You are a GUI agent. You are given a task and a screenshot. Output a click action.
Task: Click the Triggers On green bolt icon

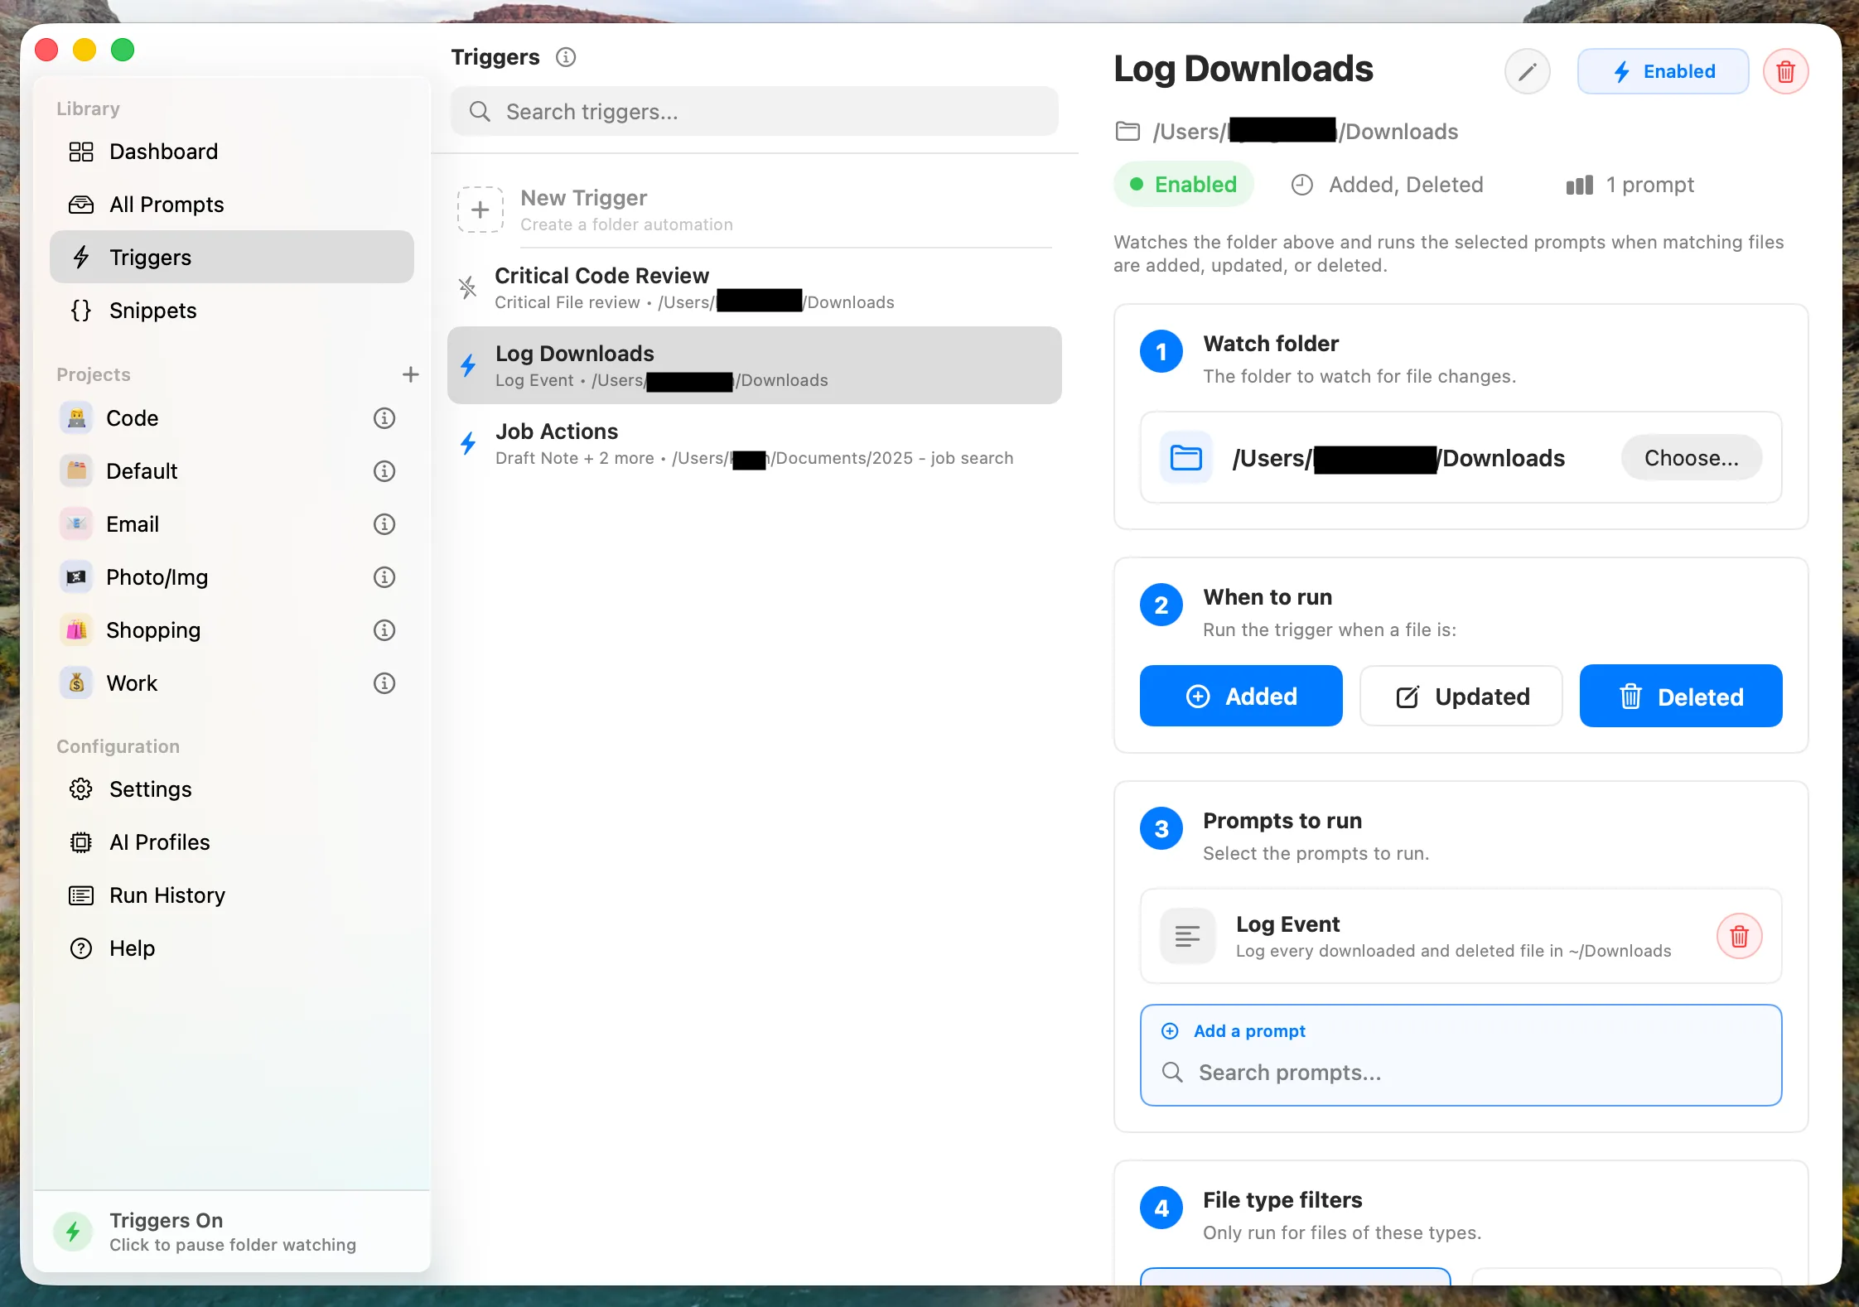(x=73, y=1232)
